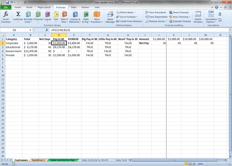Open the Sales Subtotal by Month sheet
This screenshot has width=232, height=166.
[x=95, y=160]
